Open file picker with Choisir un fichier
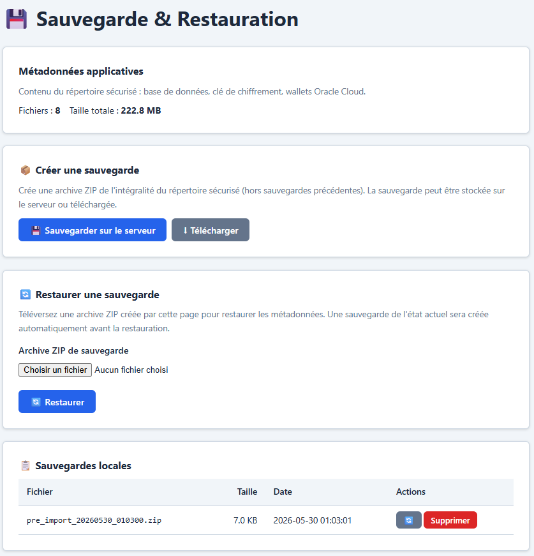Viewport: 534px width, 556px height. [56, 370]
